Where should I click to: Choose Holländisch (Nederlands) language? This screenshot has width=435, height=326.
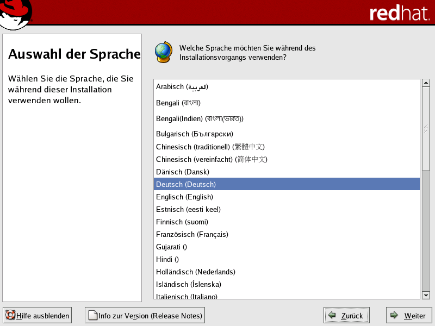click(x=195, y=272)
